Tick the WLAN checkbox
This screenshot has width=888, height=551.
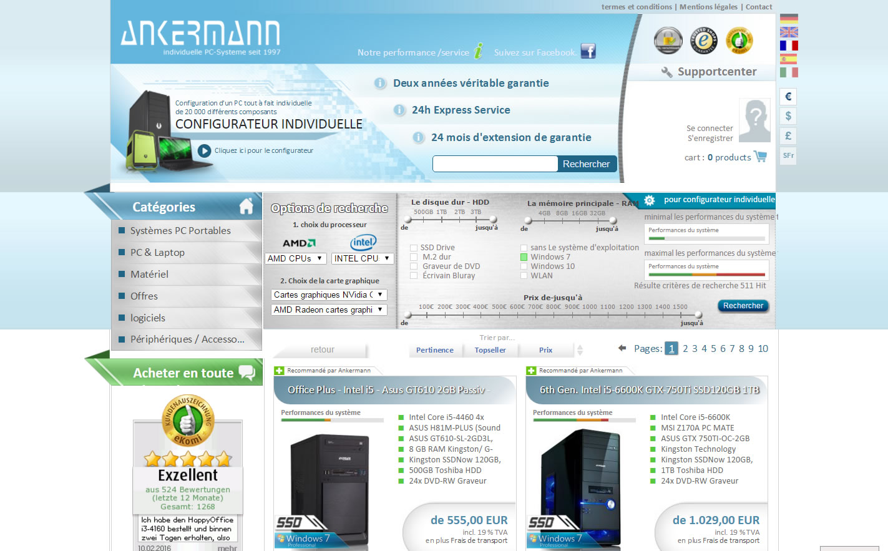pos(524,276)
